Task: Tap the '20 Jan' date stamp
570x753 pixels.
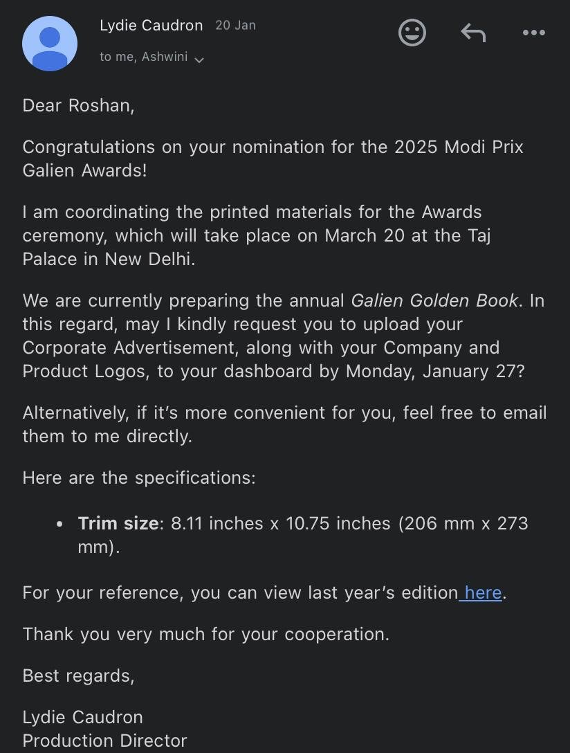Action: coord(236,25)
